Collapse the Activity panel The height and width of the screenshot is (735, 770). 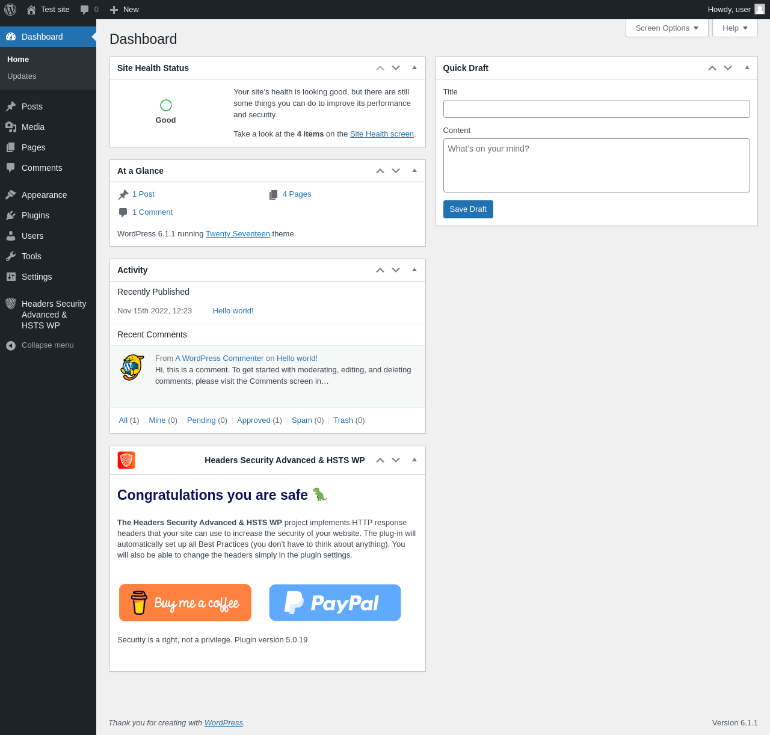point(414,270)
